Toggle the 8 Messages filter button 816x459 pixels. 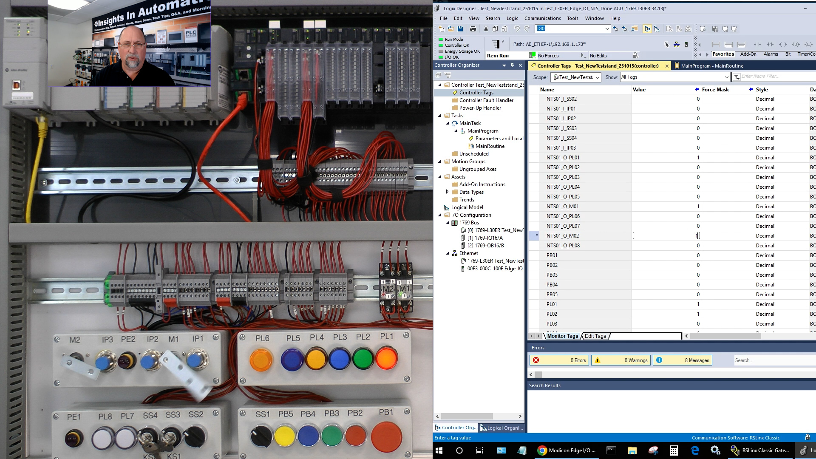tap(683, 360)
